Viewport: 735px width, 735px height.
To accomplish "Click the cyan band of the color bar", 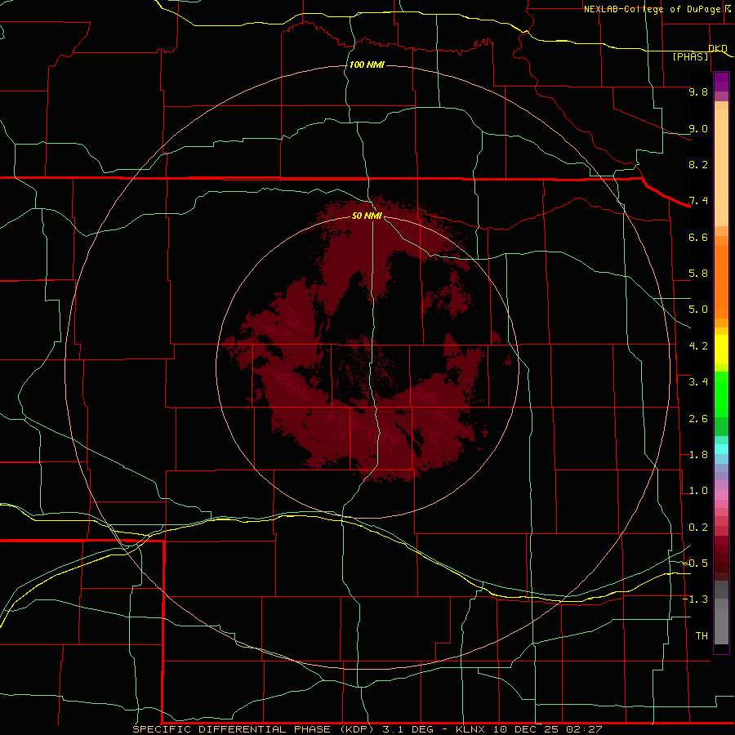I will pyautogui.click(x=721, y=449).
